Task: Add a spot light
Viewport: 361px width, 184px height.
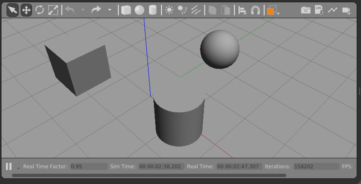Action: pyautogui.click(x=182, y=10)
